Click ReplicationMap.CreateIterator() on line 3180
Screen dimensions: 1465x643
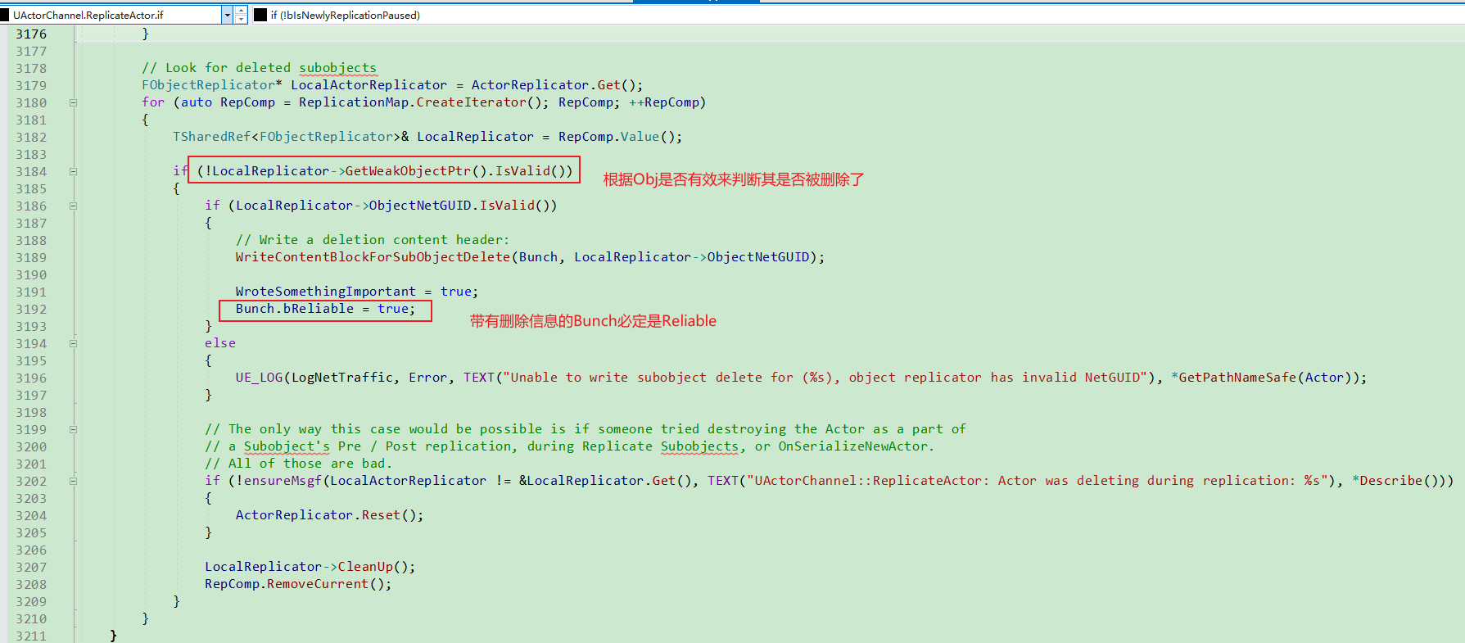coord(419,102)
